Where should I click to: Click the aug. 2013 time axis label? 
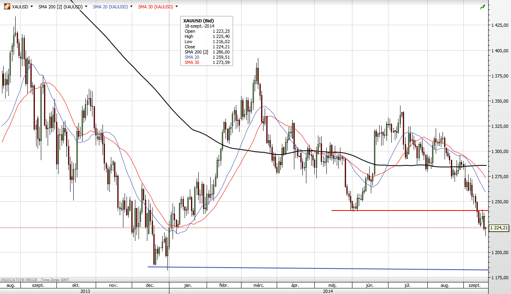pos(11,286)
